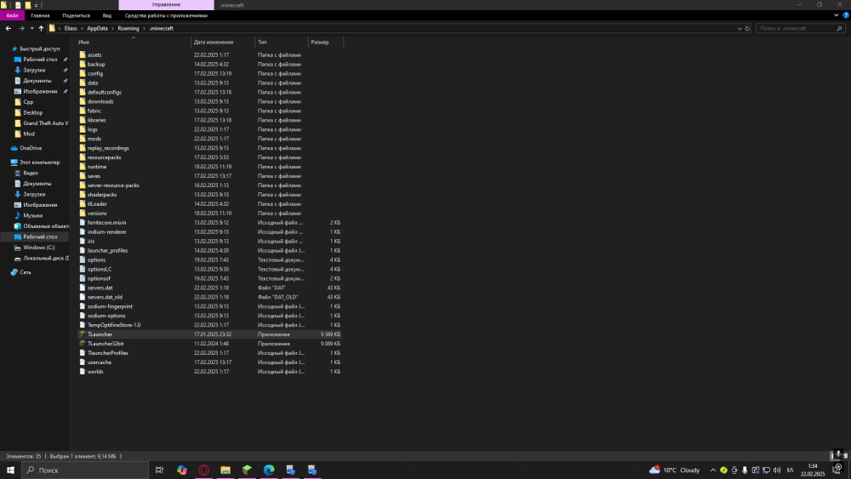Open Microsoft Edge from the taskbar
The image size is (851, 479).
(x=269, y=470)
